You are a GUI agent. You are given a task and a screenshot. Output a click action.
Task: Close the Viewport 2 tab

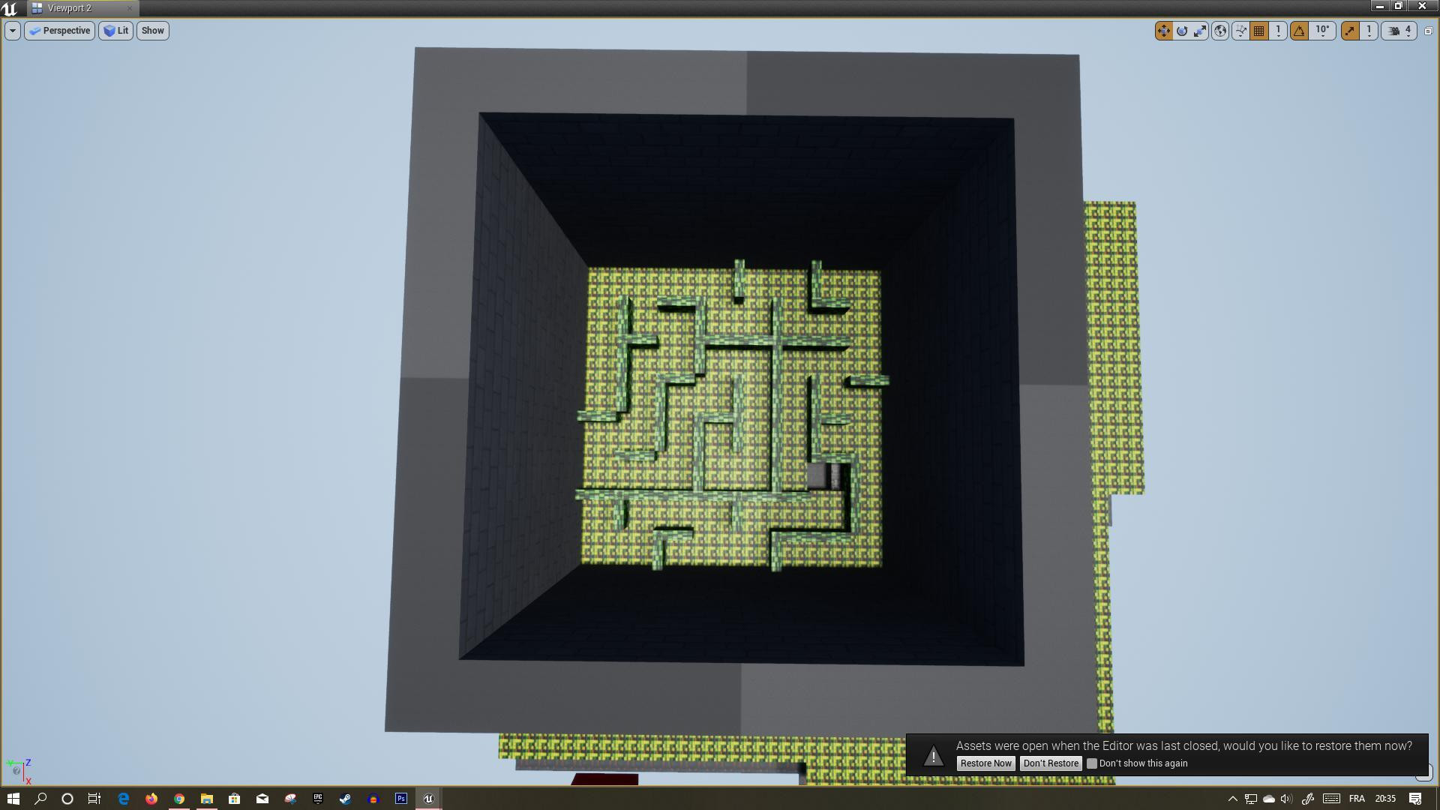tap(129, 8)
